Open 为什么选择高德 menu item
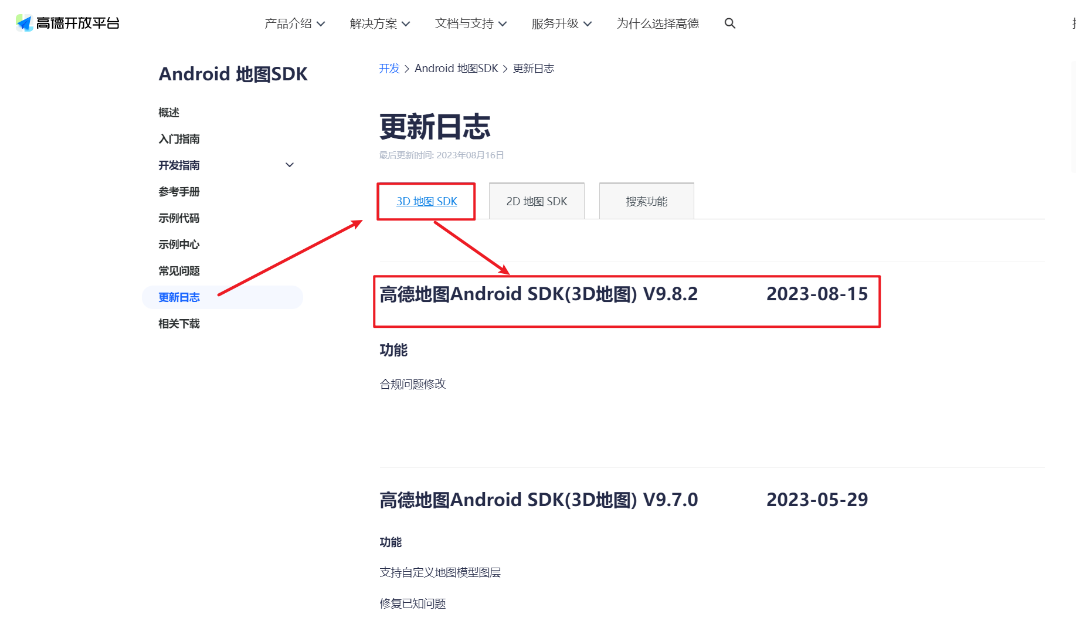1076x621 pixels. tap(658, 23)
